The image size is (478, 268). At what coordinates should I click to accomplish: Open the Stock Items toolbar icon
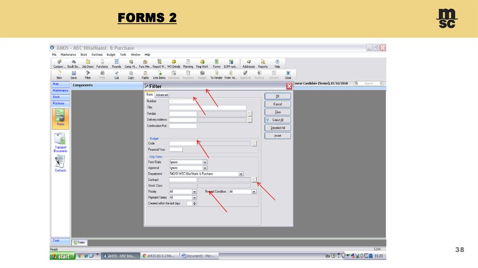73,63
